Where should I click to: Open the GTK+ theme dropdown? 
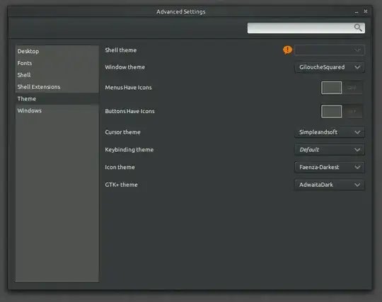click(330, 185)
